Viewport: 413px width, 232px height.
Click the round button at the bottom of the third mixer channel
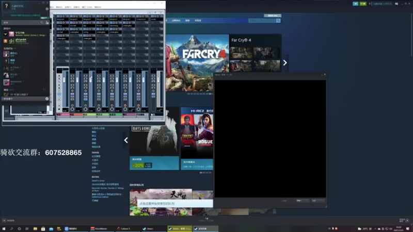(85, 109)
